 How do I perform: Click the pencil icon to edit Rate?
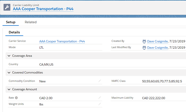pos(99,98)
